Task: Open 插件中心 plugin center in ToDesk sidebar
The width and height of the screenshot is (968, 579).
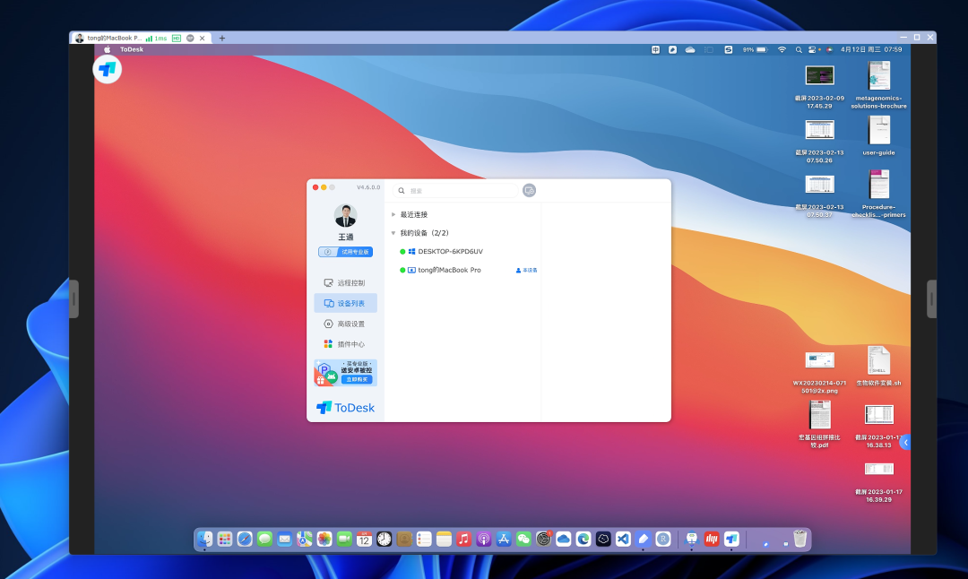Action: (x=345, y=344)
